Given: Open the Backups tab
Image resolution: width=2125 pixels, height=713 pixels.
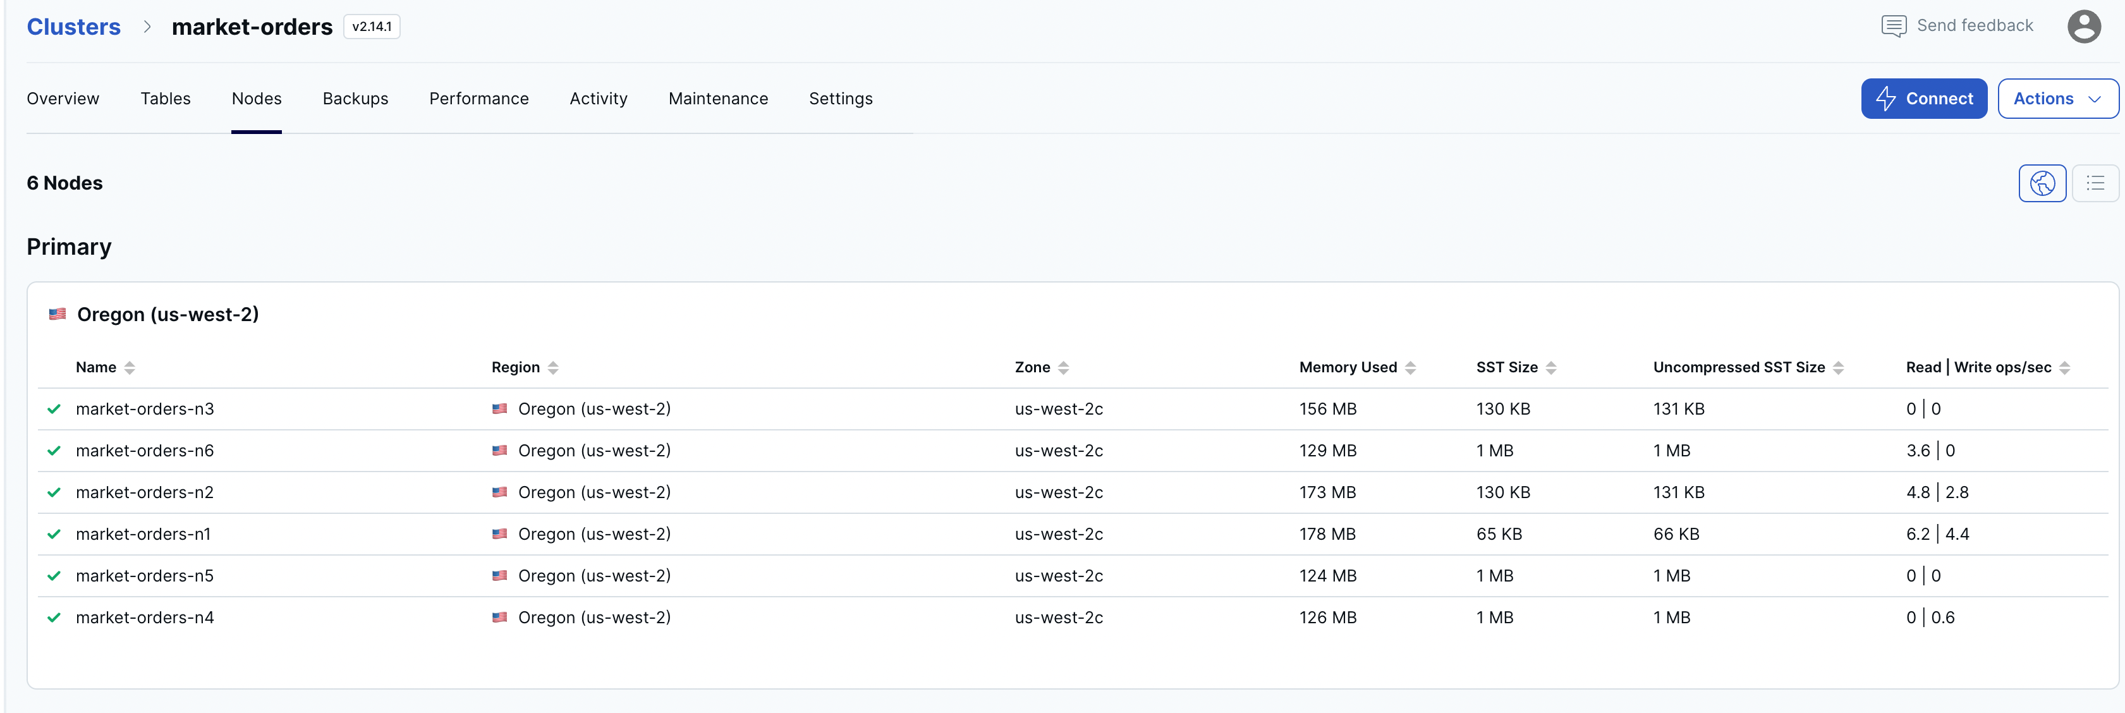Looking at the screenshot, I should click(x=356, y=98).
